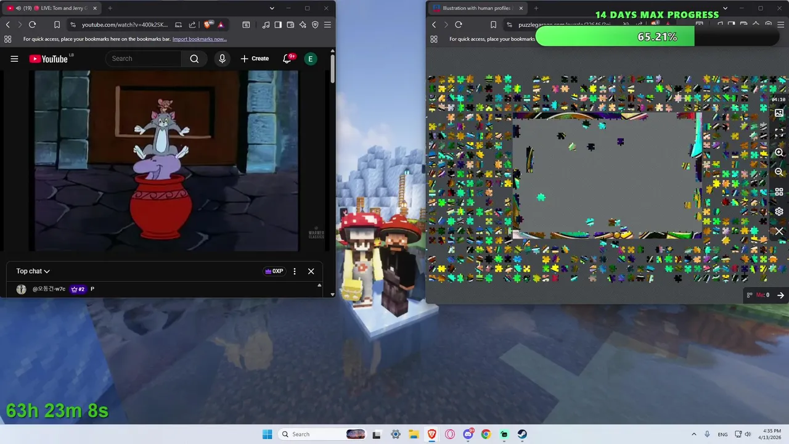Screen dimensions: 789x444
Task: Open apps grid icon on puzzle bookmarks bar
Action: click(434, 39)
